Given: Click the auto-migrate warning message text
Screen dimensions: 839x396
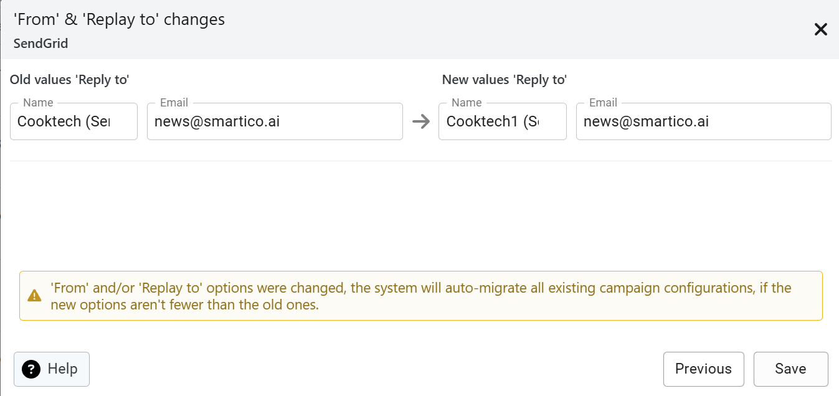Looking at the screenshot, I should pos(420,296).
